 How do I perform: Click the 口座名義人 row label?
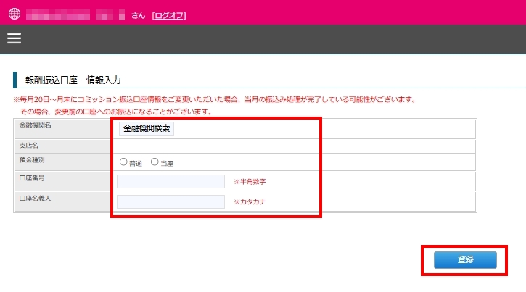click(x=36, y=199)
